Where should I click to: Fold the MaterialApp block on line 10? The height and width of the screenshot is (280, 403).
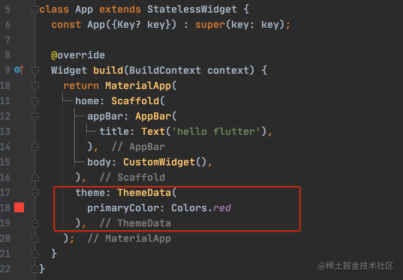point(35,86)
